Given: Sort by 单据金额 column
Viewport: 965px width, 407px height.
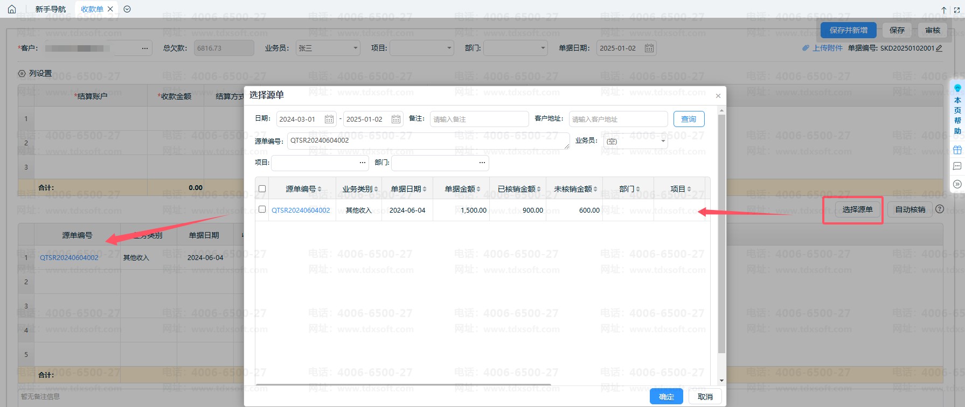Looking at the screenshot, I should [x=462, y=189].
